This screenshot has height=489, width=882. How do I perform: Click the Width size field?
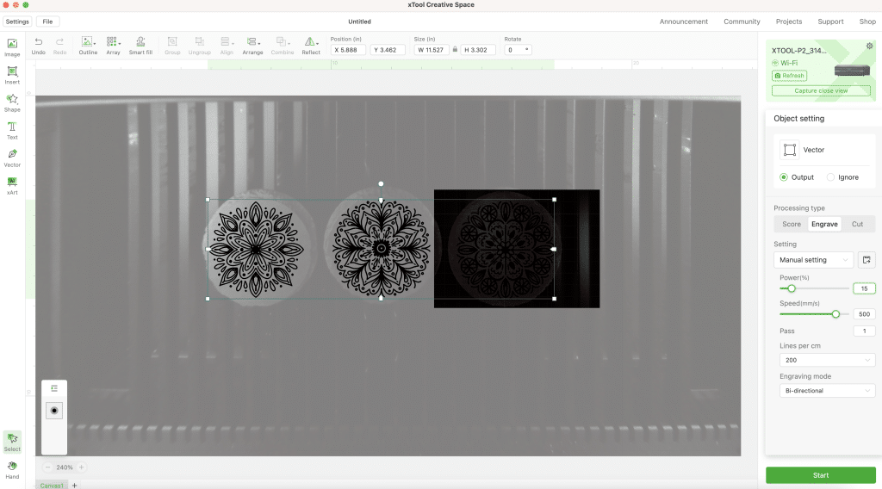pos(432,49)
